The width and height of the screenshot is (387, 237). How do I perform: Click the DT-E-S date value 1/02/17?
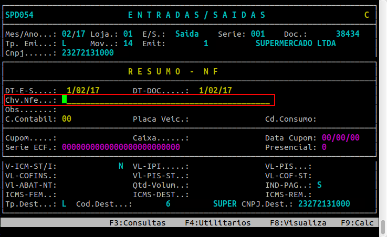pyautogui.click(x=83, y=90)
